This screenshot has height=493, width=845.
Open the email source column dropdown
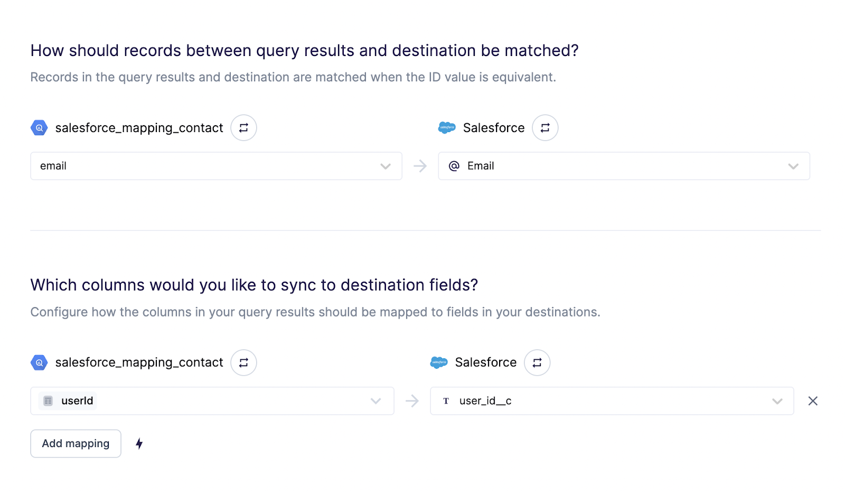[216, 166]
